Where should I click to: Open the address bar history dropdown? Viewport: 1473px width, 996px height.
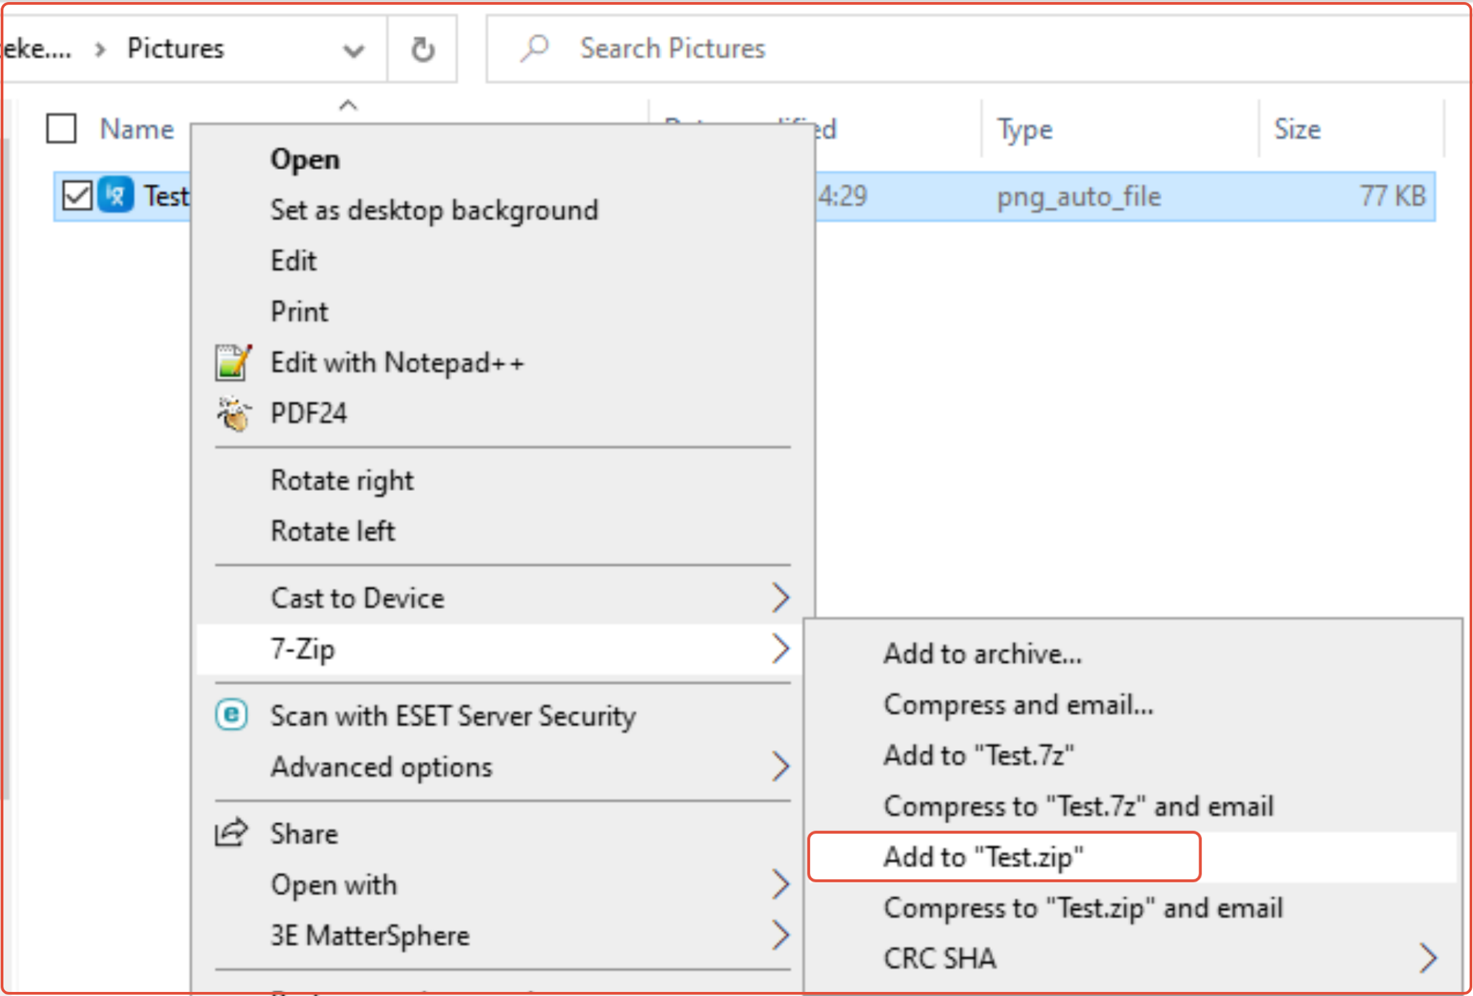click(354, 50)
